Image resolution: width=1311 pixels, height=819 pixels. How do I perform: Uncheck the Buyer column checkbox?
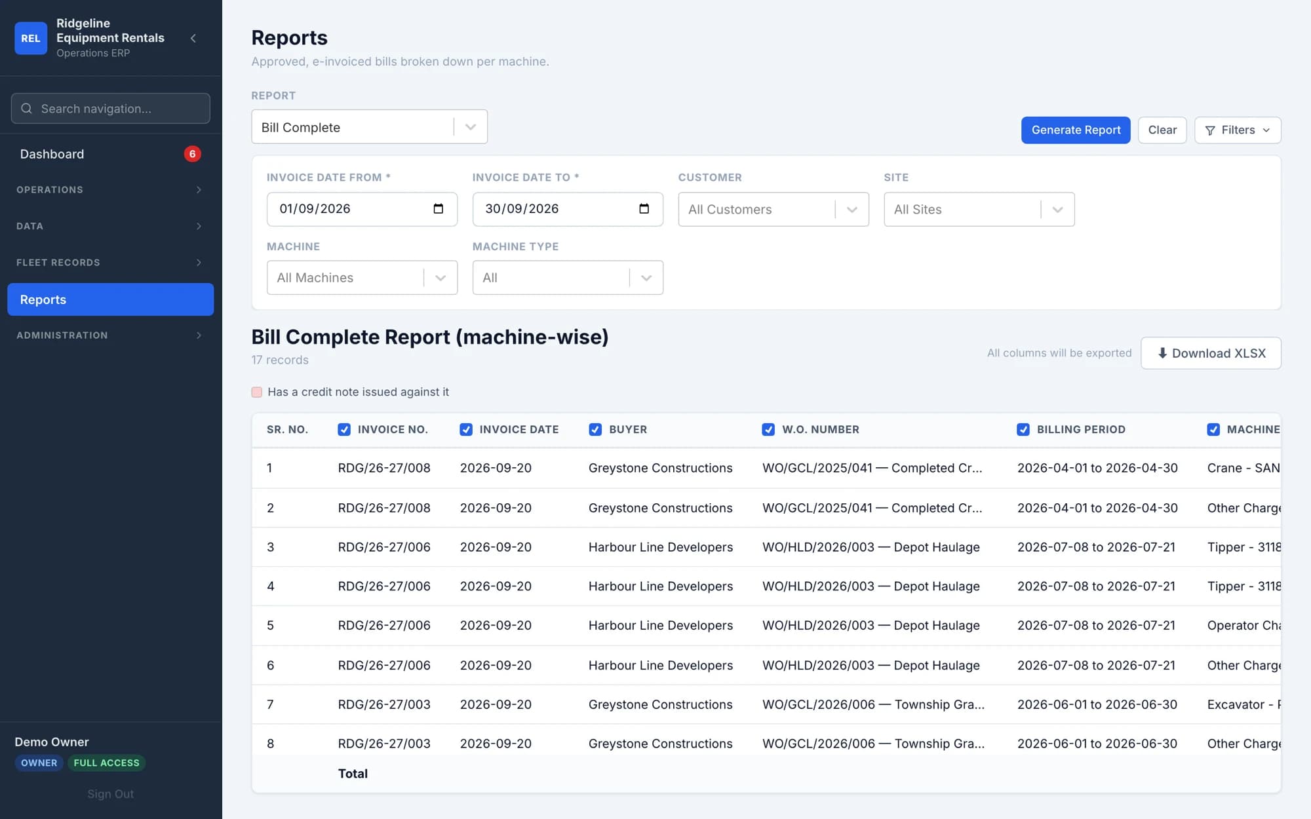point(595,430)
